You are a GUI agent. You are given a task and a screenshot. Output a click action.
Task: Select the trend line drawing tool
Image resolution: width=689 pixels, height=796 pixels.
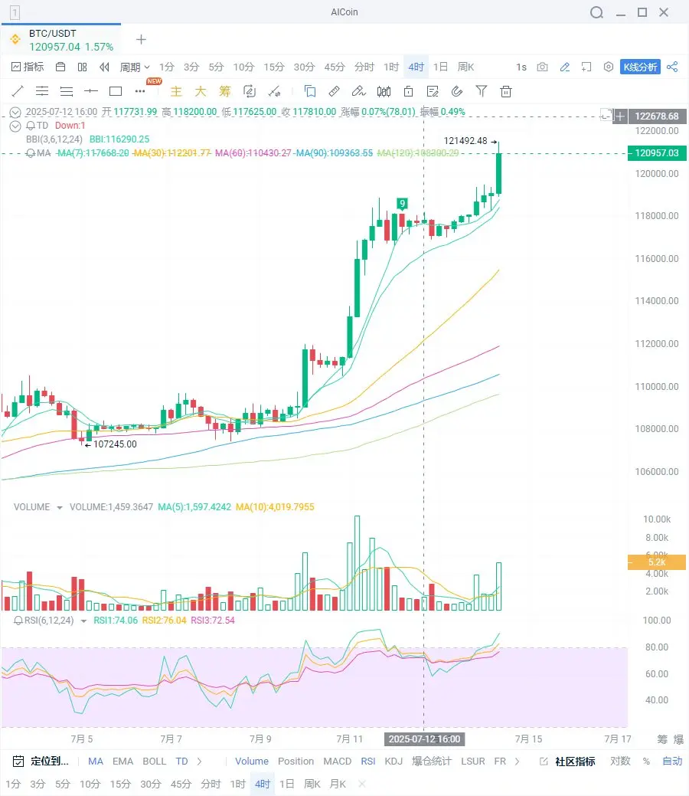click(x=18, y=91)
